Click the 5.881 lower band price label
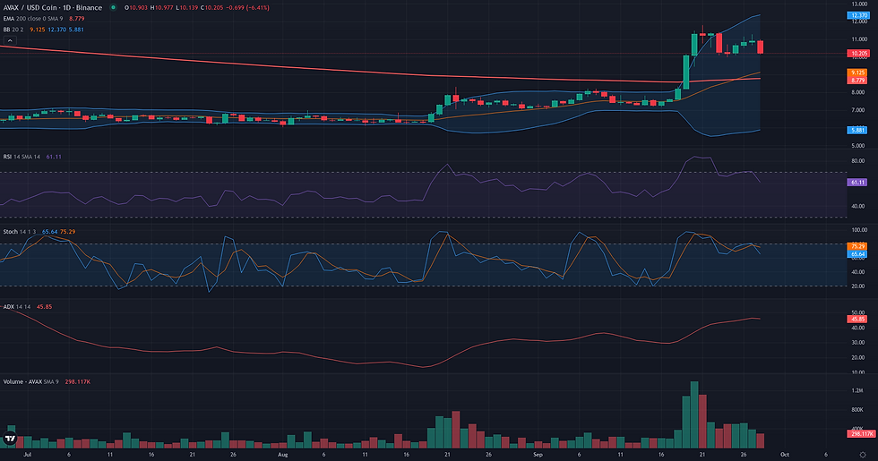This screenshot has width=878, height=461. (857, 130)
